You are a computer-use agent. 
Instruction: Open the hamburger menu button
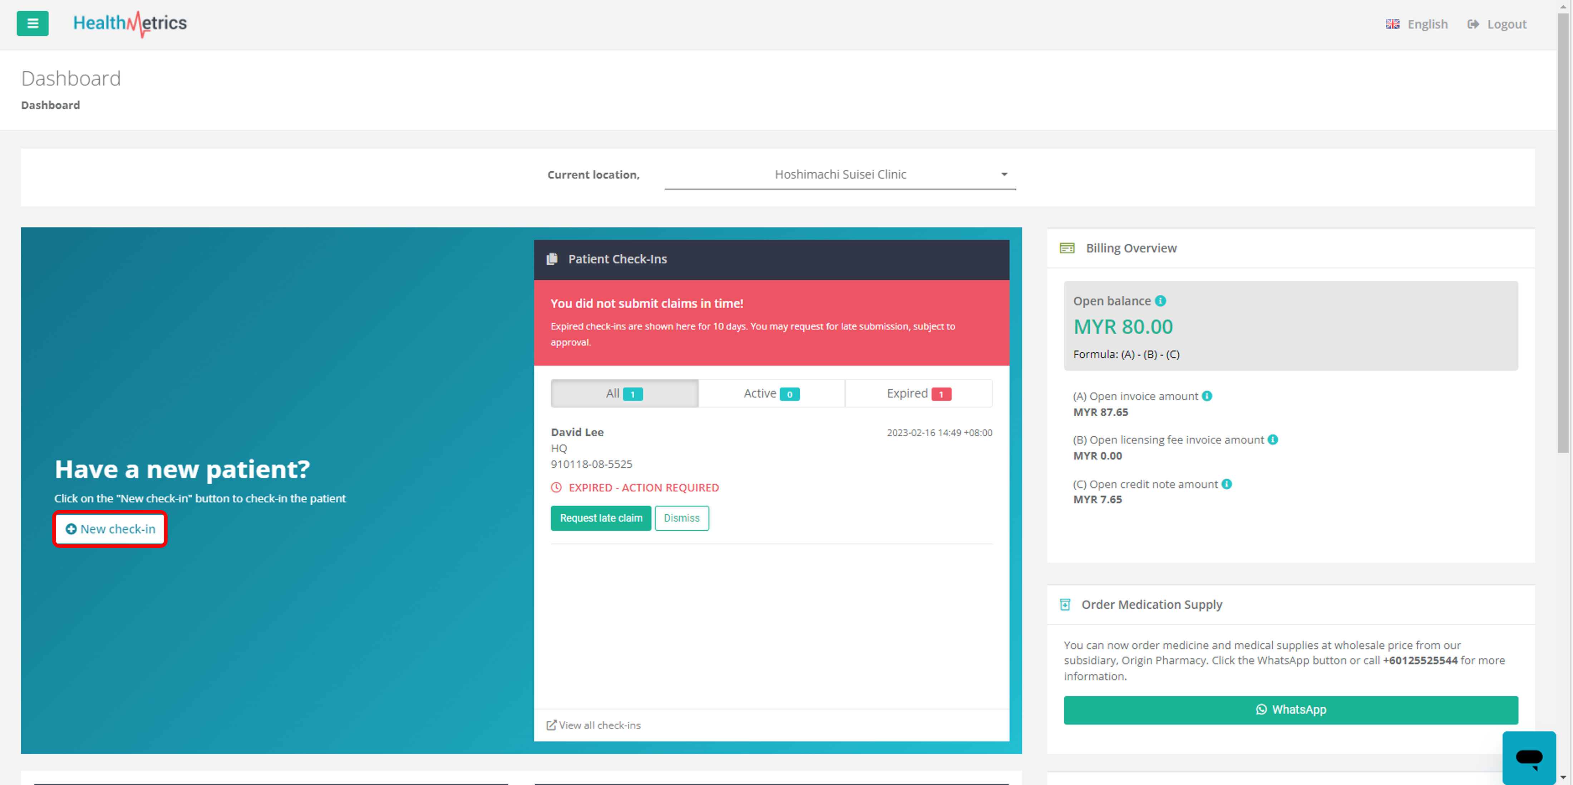coord(33,23)
